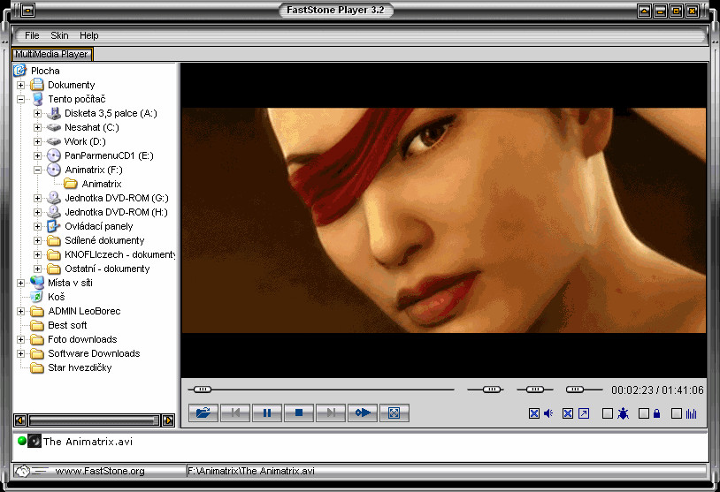Click the first small slider right of the seek bar
This screenshot has height=492, width=720.
492,390
